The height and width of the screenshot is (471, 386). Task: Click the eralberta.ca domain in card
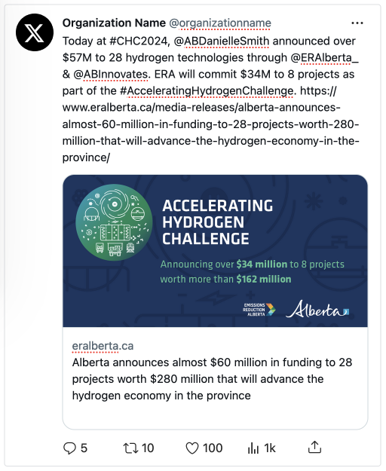coord(103,346)
